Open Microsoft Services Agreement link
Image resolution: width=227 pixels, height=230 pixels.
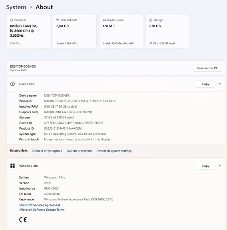click(40, 205)
